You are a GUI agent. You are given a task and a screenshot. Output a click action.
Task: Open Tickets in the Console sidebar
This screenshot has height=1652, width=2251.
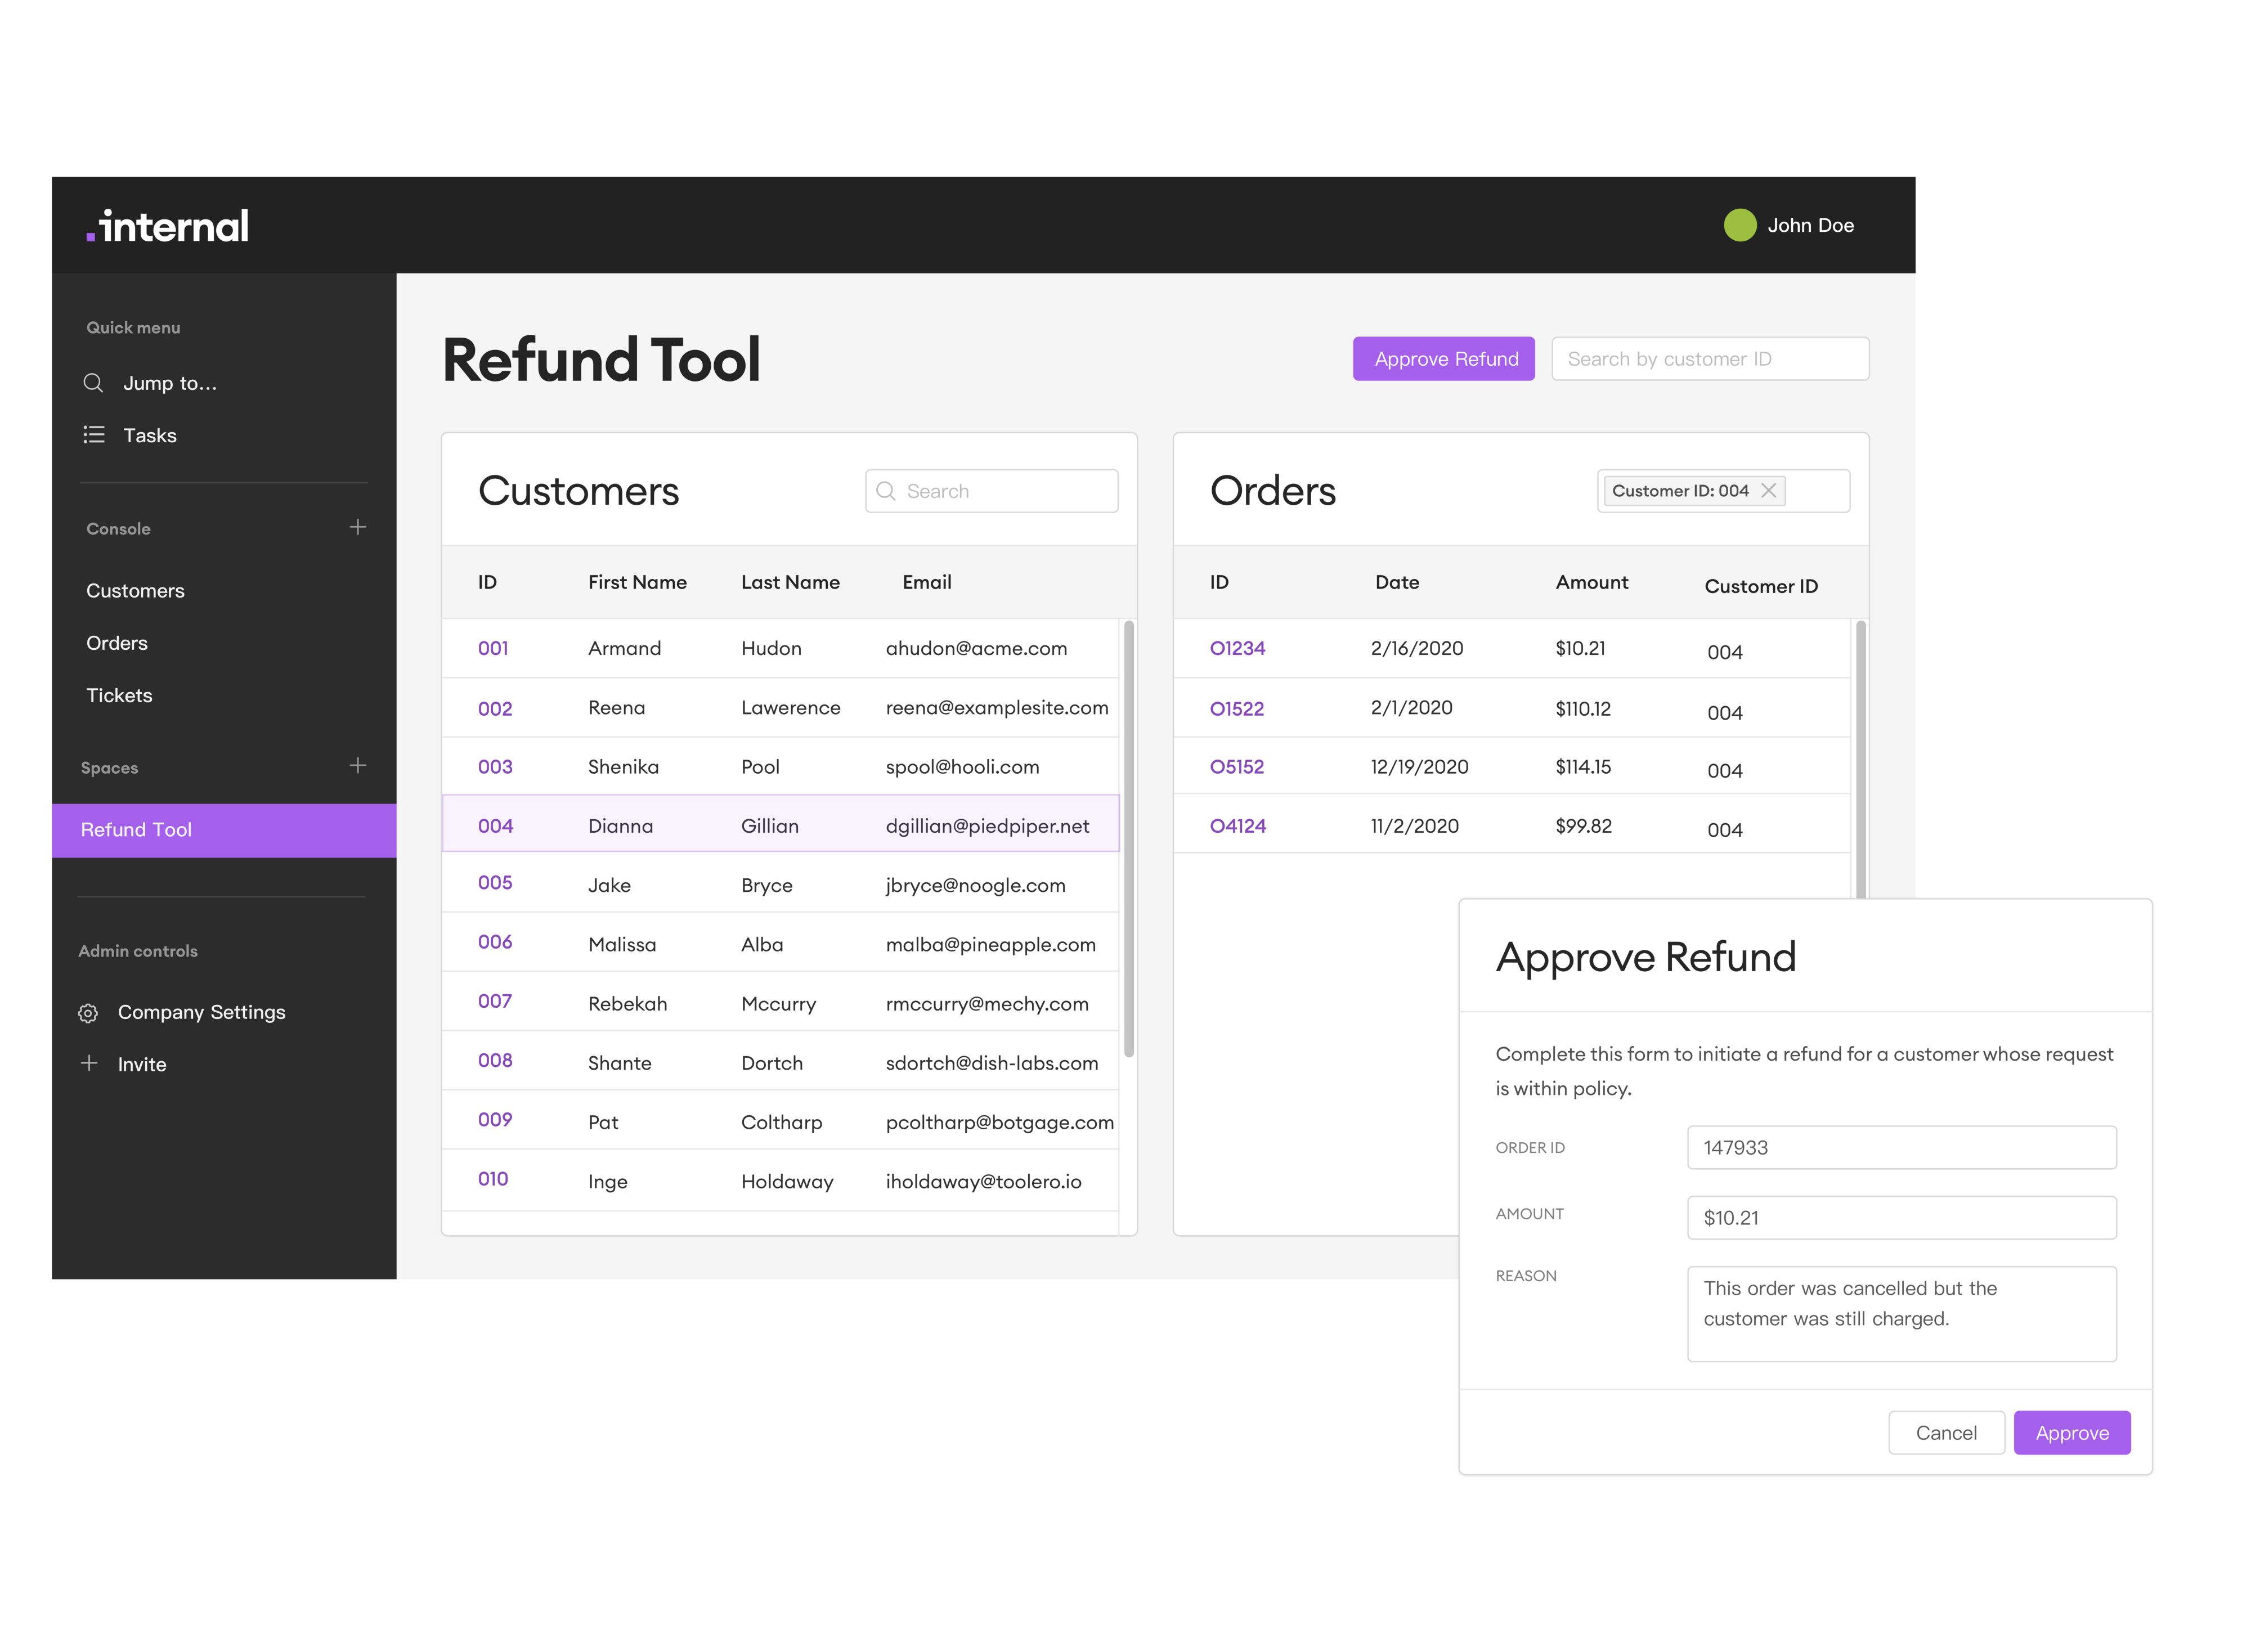coord(119,695)
